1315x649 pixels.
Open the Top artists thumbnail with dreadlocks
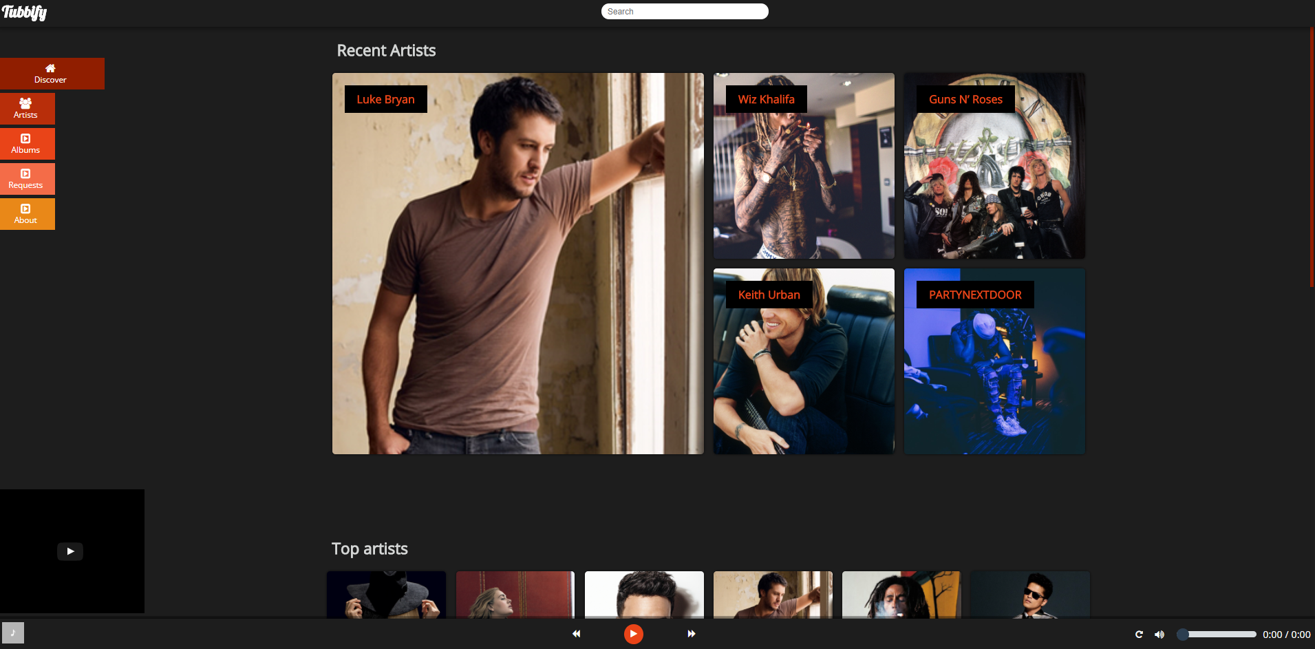[x=901, y=595]
